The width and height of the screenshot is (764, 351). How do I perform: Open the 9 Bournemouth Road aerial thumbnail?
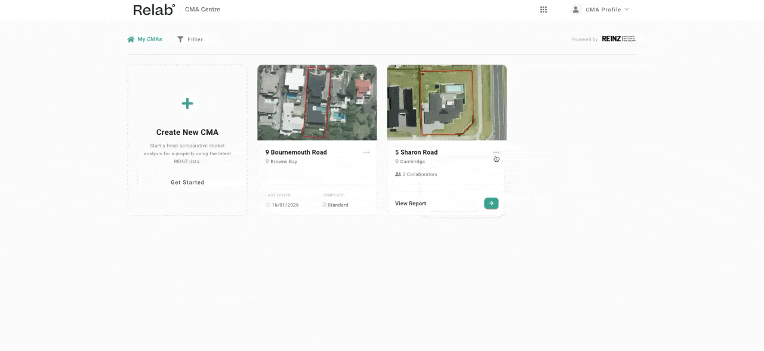(317, 103)
